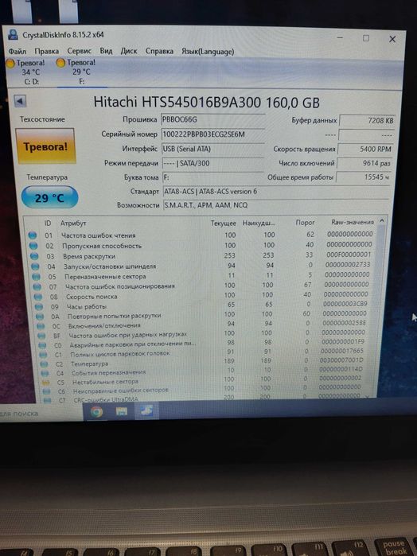The image size is (417, 556).
Task: Click the Стандарт field ATA8-ACS
Action: click(276, 192)
